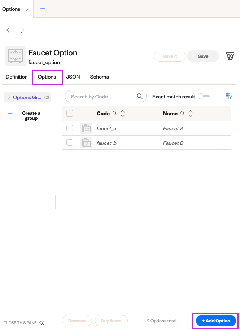Collapse with Close This Panel arrows
Image resolution: width=240 pixels, height=329 pixels.
42,323
